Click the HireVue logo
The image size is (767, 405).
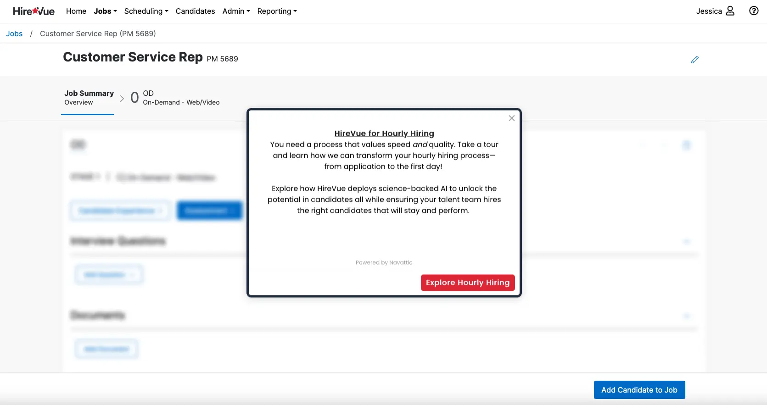coord(34,11)
